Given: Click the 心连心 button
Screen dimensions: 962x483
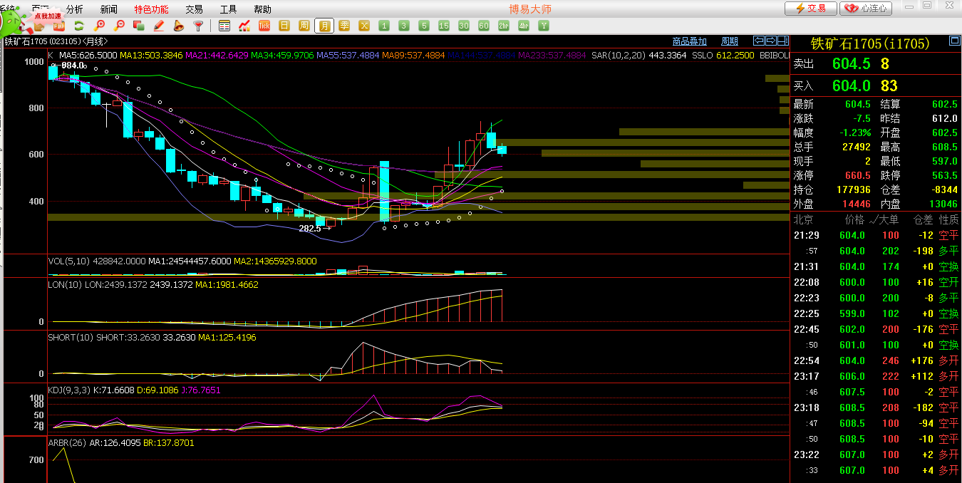Looking at the screenshot, I should pyautogui.click(x=866, y=9).
